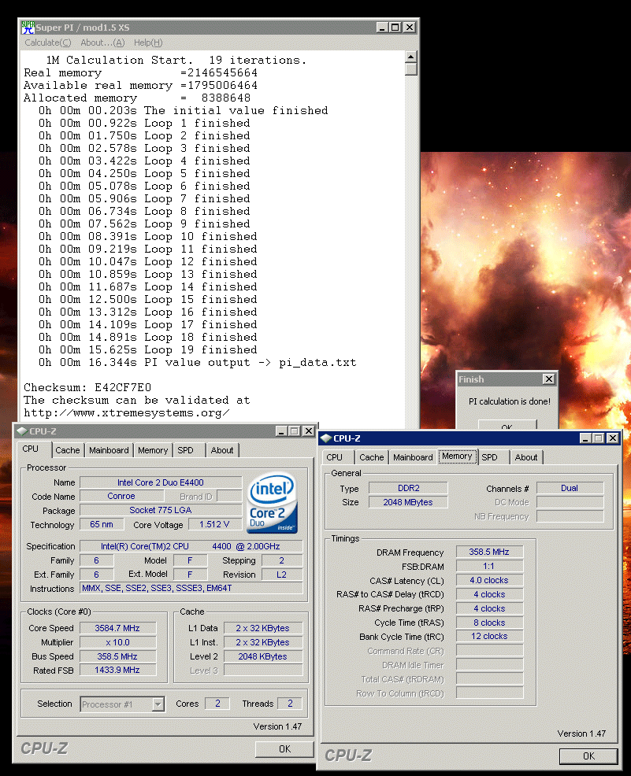
Task: Switch to Memory tab in left CPU-Z window
Action: (x=153, y=450)
